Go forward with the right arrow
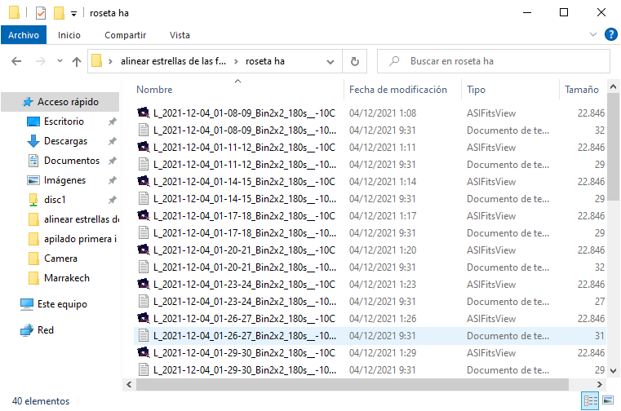The width and height of the screenshot is (621, 411). click(x=41, y=61)
